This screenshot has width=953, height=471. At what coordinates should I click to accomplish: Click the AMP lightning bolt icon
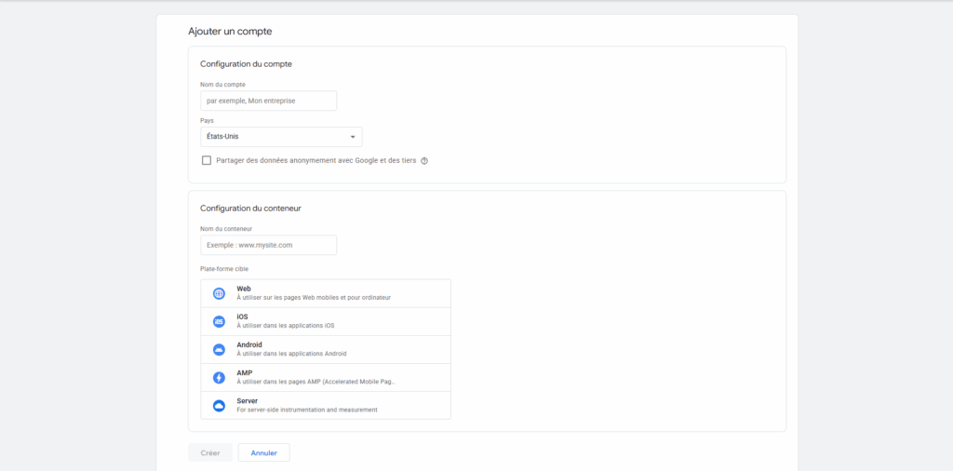[x=219, y=378]
